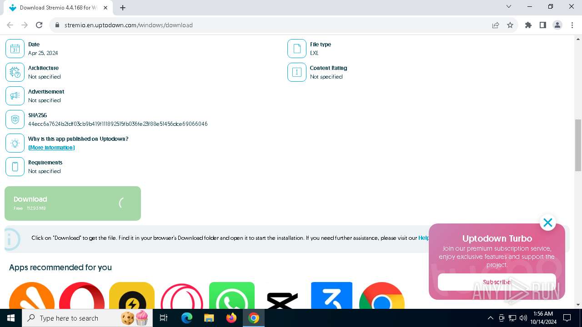Click the Requirements phone icon

[x=15, y=167]
